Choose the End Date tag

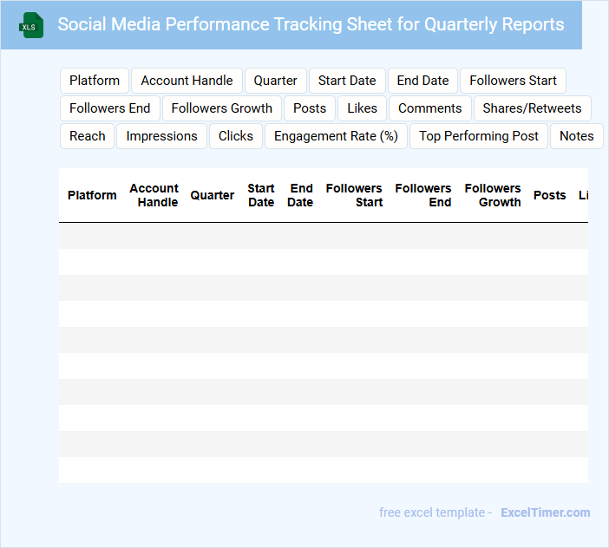coord(422,81)
